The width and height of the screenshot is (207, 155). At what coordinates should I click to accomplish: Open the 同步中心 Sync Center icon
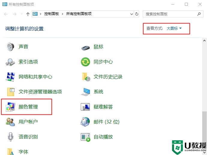(85, 62)
